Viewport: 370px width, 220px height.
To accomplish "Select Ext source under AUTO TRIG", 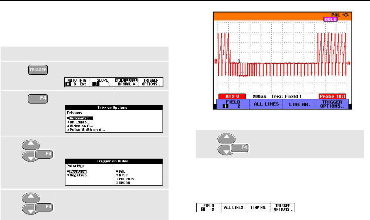I will click(x=83, y=84).
